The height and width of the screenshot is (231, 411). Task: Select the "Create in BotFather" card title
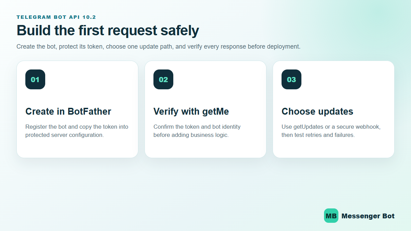(x=68, y=112)
